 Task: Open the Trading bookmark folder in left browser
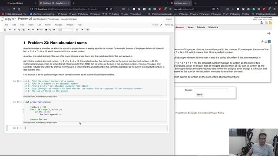tap(114, 14)
